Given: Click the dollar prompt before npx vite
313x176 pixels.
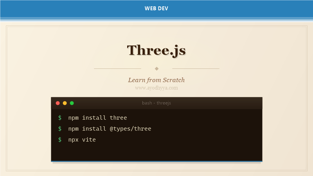Looking at the screenshot, I should pos(60,140).
